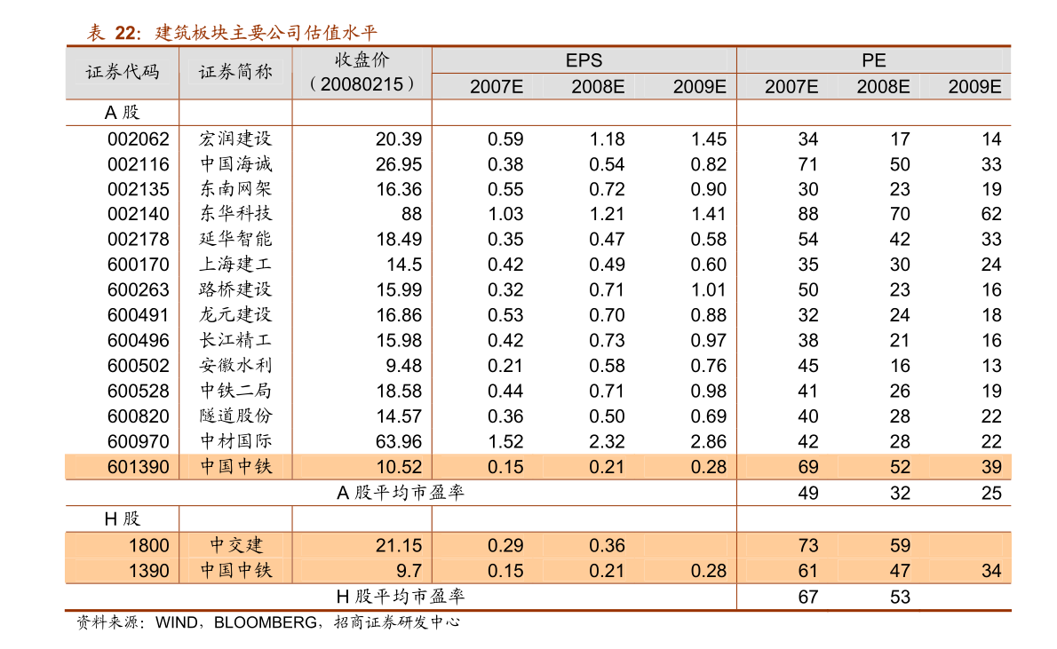Click the stock code 601390
This screenshot has width=1057, height=649.
point(144,466)
